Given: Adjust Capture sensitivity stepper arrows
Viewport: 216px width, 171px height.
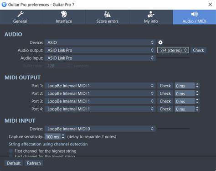Looking at the screenshot, I should click(63, 136).
